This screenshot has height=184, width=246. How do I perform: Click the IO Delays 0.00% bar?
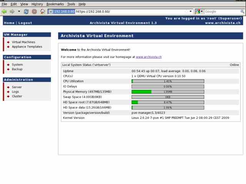pos(168,87)
